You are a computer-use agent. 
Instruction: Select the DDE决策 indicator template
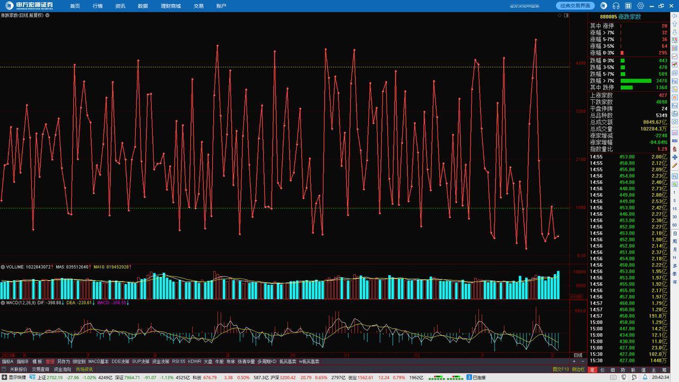(x=120, y=361)
